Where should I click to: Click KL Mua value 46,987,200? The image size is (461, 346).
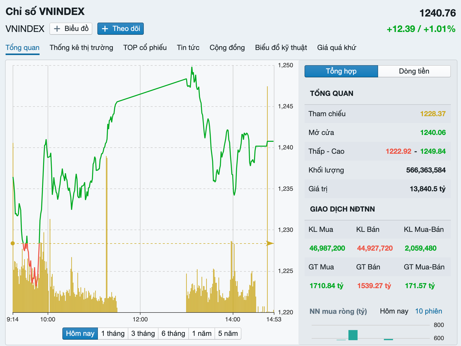tap(327, 248)
